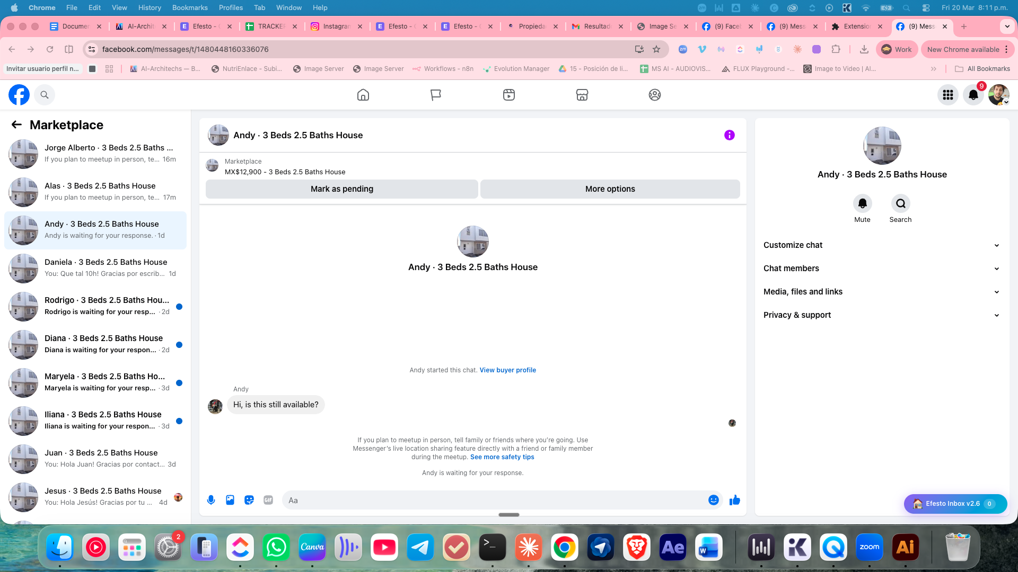
Task: Open the emoji picker in message box
Action: pyautogui.click(x=714, y=500)
